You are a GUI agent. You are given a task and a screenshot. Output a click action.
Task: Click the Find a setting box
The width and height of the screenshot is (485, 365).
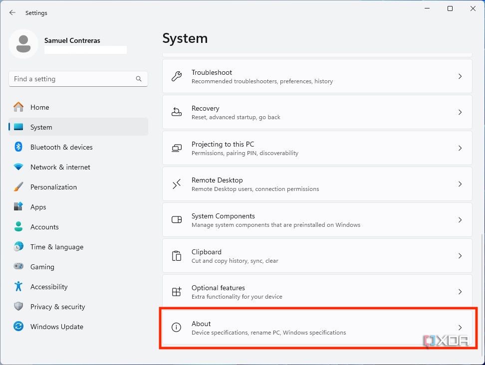click(78, 79)
